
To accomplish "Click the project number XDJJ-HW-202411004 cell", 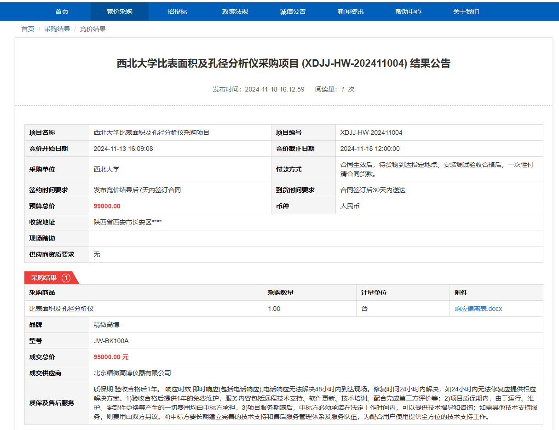I will click(371, 132).
